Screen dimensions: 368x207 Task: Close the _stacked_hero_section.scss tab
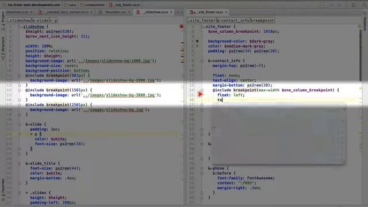92,12
